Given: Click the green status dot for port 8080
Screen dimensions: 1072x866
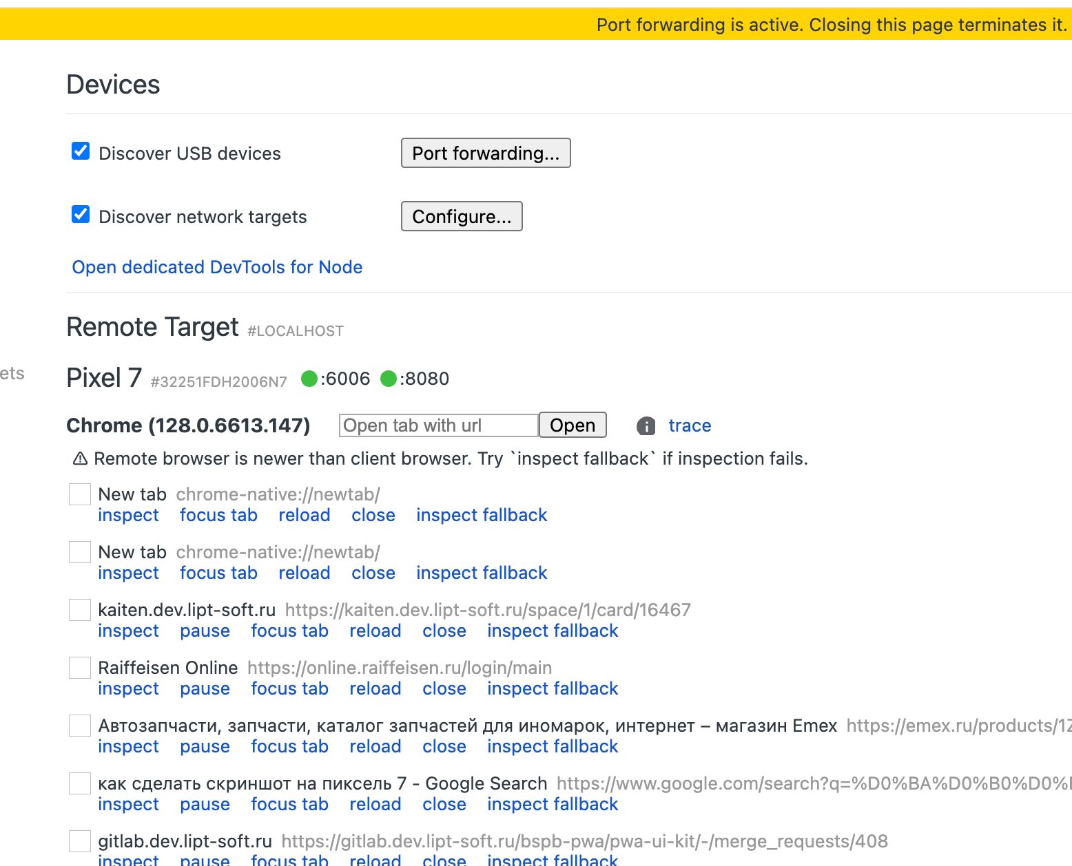Looking at the screenshot, I should 389,379.
